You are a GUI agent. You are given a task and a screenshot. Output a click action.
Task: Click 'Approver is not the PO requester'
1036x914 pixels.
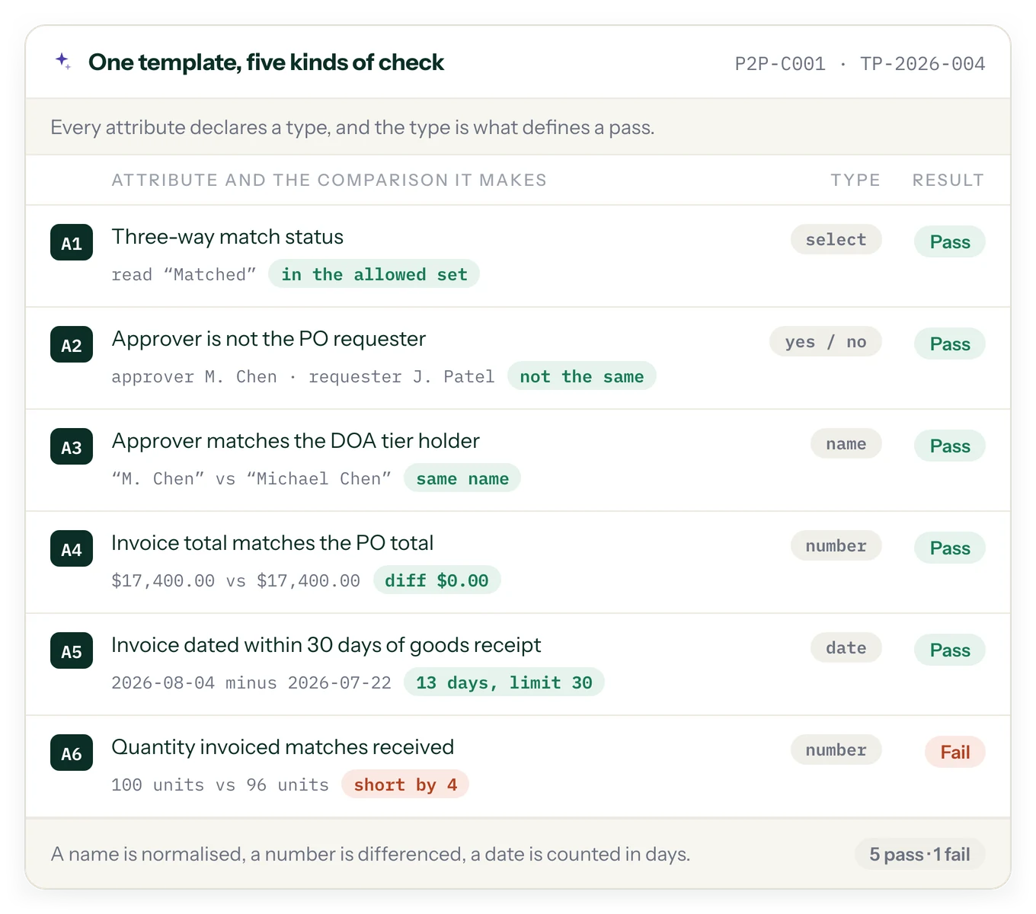tap(269, 339)
